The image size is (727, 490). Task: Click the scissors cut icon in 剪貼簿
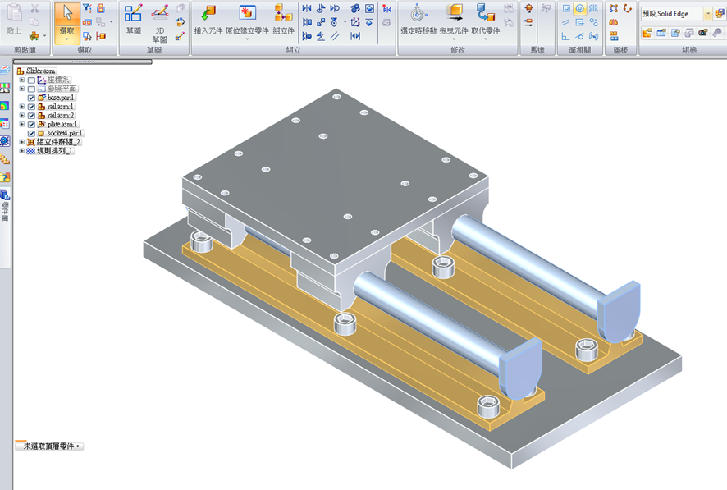[34, 8]
